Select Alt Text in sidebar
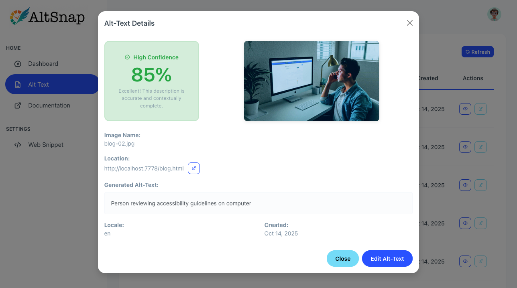 pos(39,85)
